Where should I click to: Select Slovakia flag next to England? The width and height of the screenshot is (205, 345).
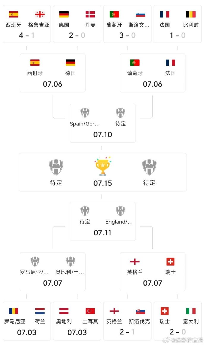coord(140,311)
